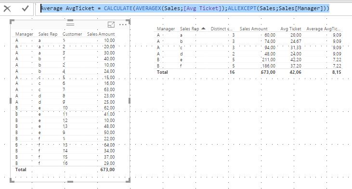
Task: Click the 29,00 value in the left table
Action: (109, 163)
